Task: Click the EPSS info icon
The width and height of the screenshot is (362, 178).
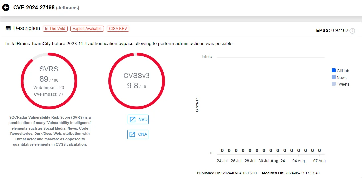Action: coord(352,31)
